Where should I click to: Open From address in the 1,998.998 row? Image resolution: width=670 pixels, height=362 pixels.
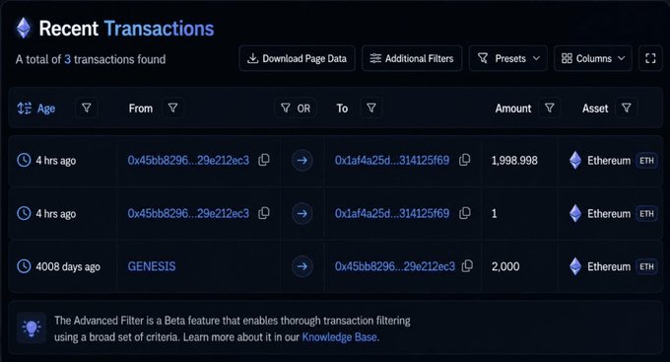(x=188, y=161)
